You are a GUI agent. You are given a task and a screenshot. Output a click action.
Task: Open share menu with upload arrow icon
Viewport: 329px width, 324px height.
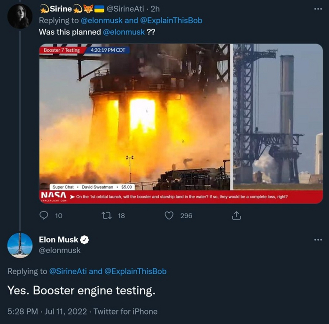coord(236,215)
